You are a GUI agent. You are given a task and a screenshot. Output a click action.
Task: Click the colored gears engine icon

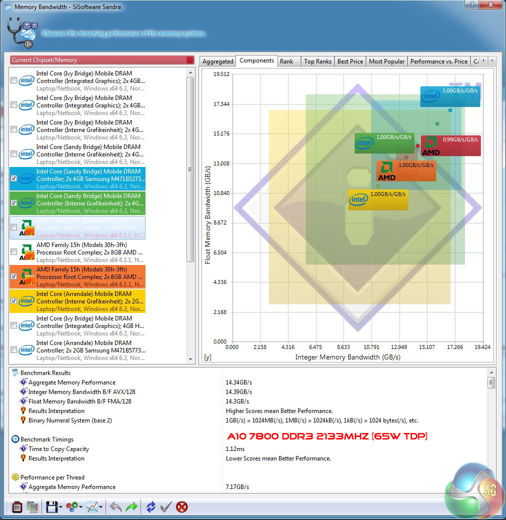pyautogui.click(x=72, y=506)
